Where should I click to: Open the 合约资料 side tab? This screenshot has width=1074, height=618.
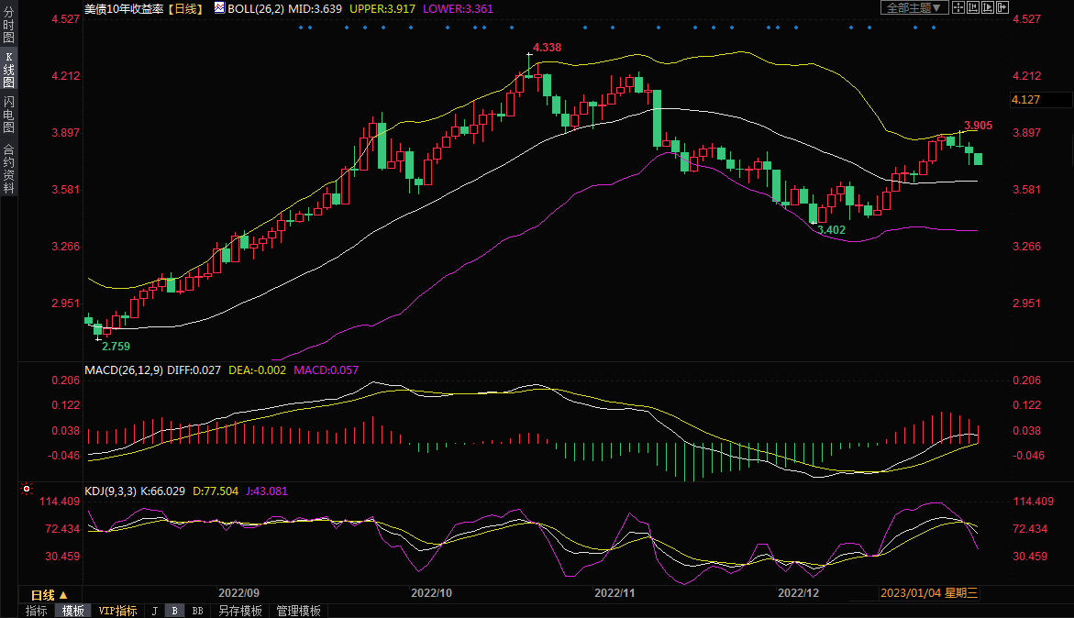click(8, 169)
